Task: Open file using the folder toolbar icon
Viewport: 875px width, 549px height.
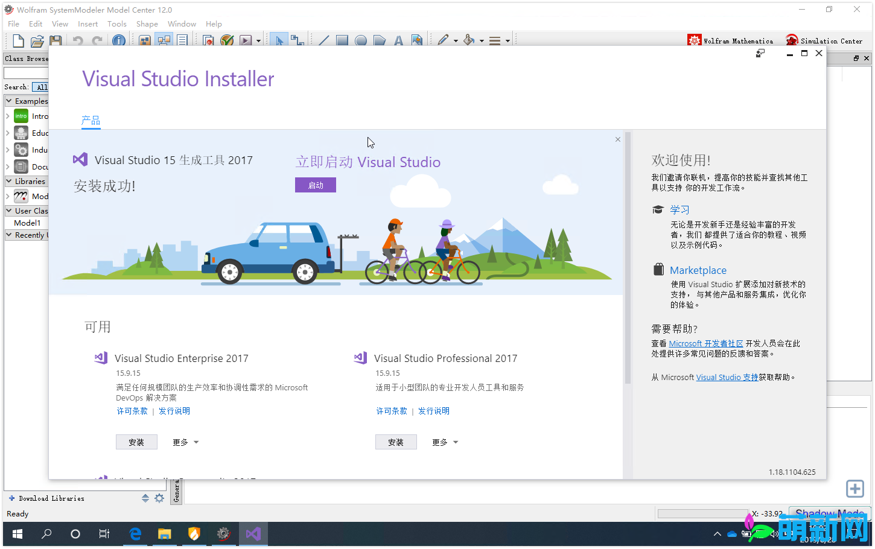Action: coord(37,40)
